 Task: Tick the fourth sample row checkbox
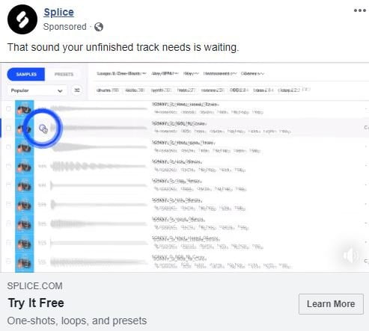coord(8,166)
